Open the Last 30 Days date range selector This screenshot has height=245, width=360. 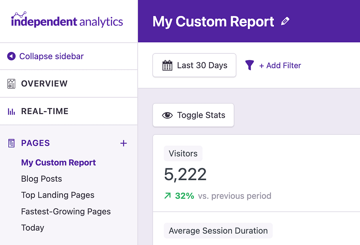tap(194, 65)
